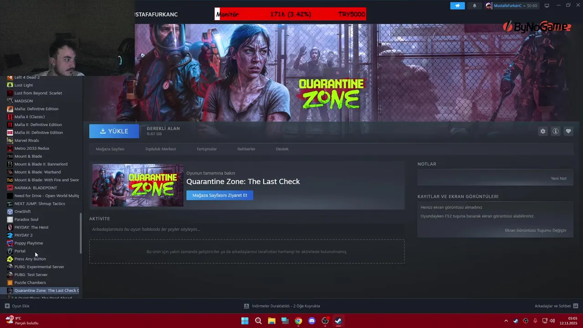Click Ekran Görüntüsü Tuşumu Değiştir link

point(536,230)
